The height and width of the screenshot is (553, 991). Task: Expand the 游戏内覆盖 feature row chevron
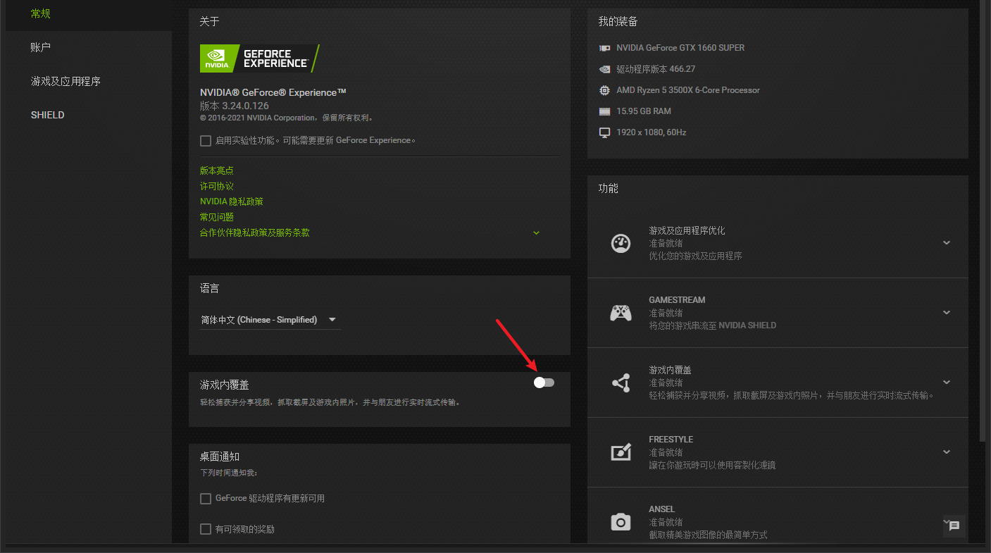(947, 382)
